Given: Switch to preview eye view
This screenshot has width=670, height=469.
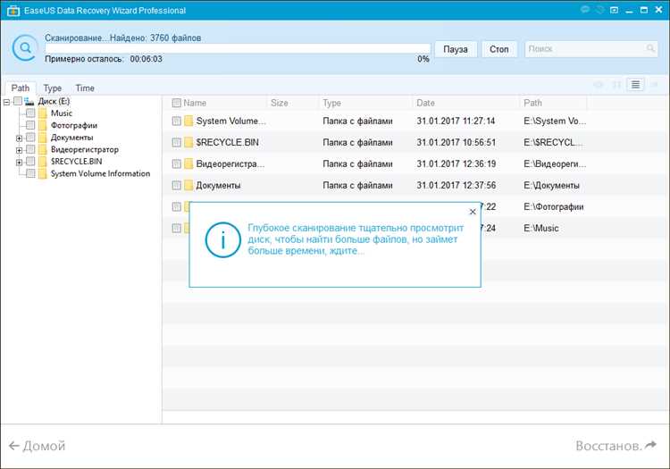Looking at the screenshot, I should (599, 85).
